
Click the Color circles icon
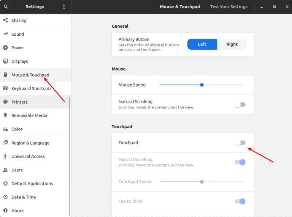click(5, 129)
